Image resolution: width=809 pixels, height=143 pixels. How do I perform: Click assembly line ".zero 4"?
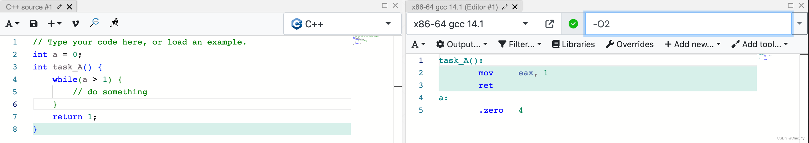tap(501, 110)
